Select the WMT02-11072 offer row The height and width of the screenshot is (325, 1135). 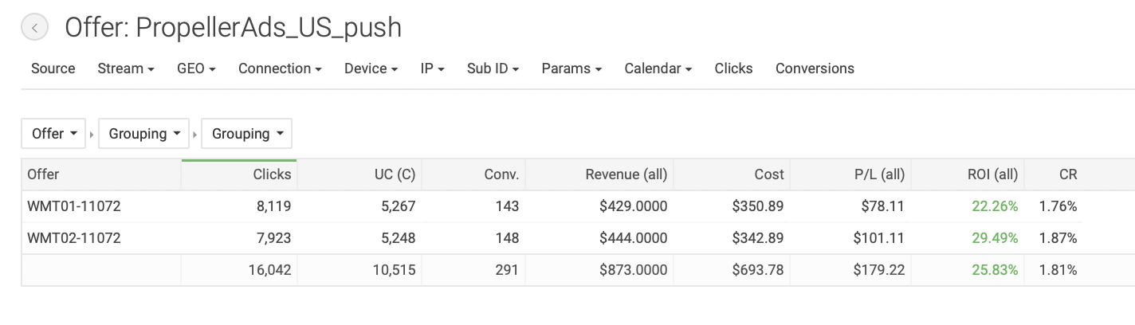click(74, 238)
